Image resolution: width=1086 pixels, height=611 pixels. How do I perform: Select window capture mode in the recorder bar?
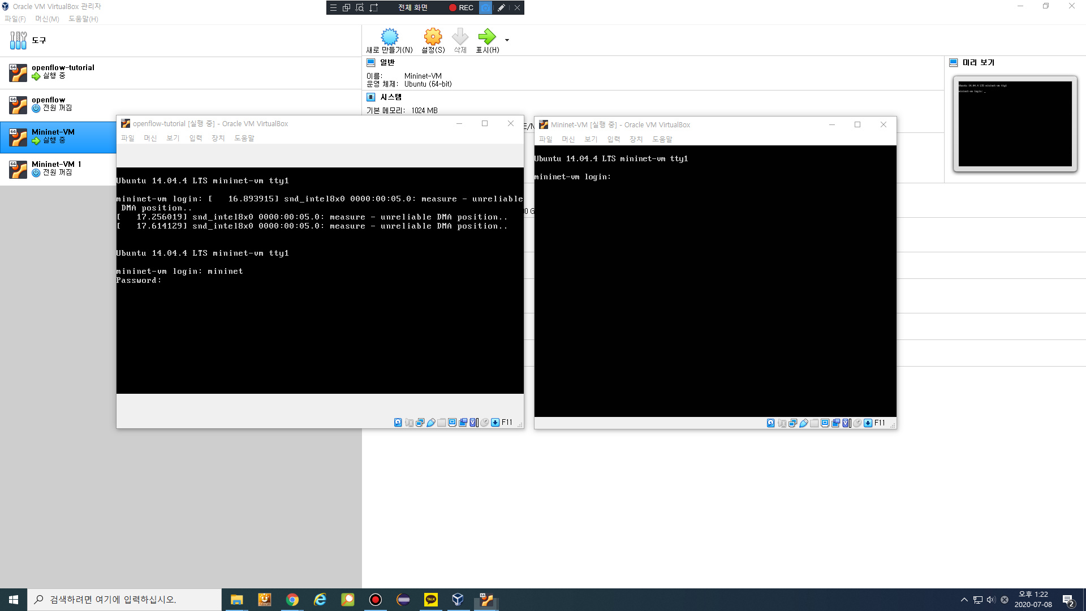pos(346,7)
